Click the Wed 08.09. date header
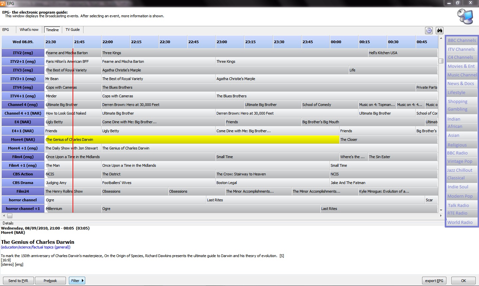This screenshot has width=479, height=286. coord(23,42)
